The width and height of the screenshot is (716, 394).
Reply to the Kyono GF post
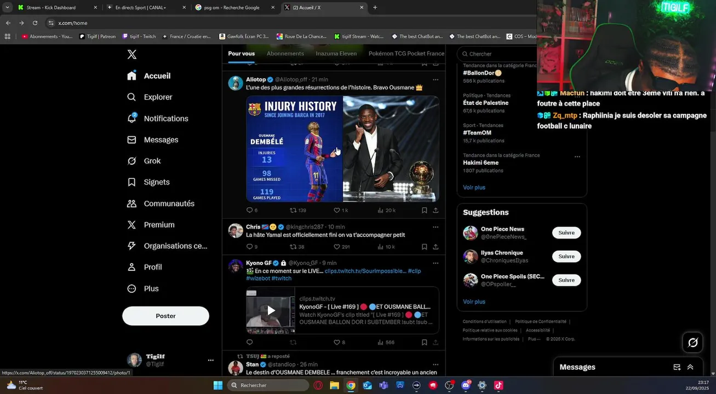249,343
